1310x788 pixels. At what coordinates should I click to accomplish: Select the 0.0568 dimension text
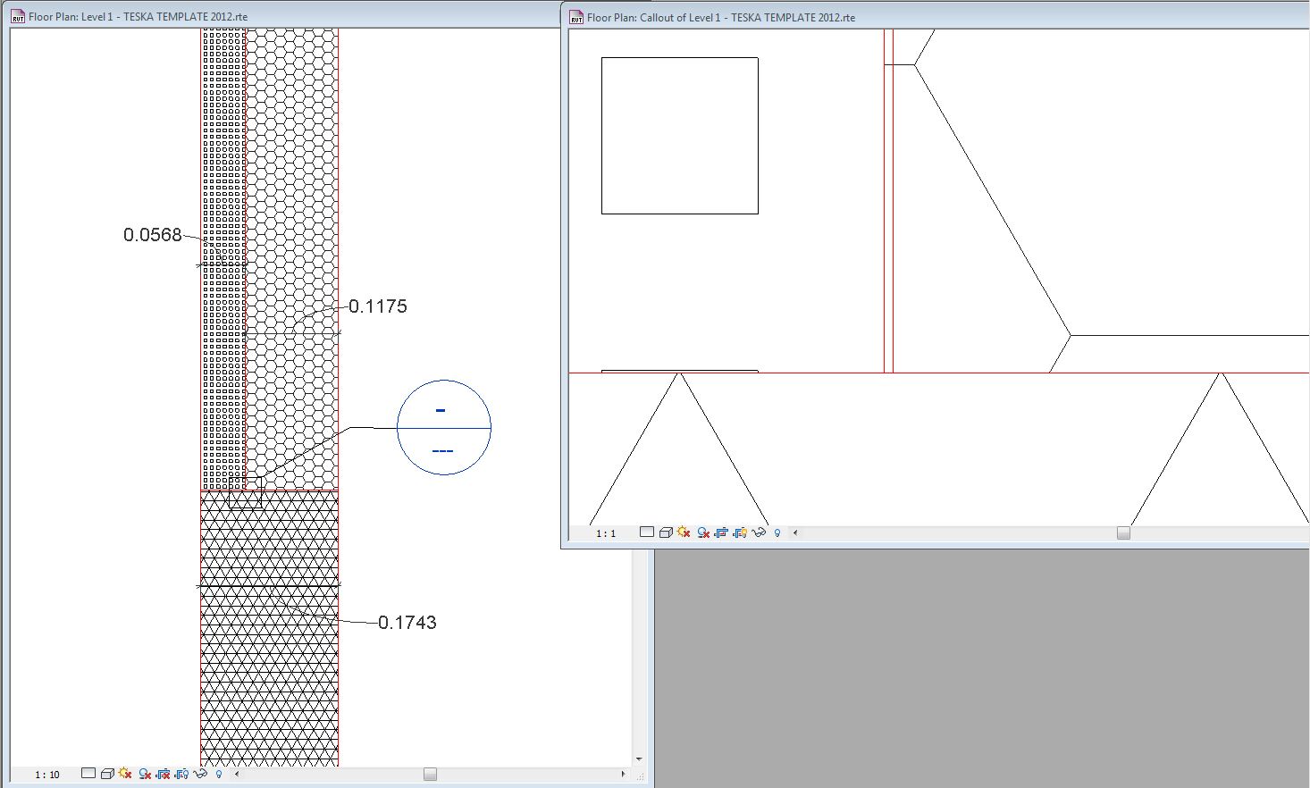[153, 235]
